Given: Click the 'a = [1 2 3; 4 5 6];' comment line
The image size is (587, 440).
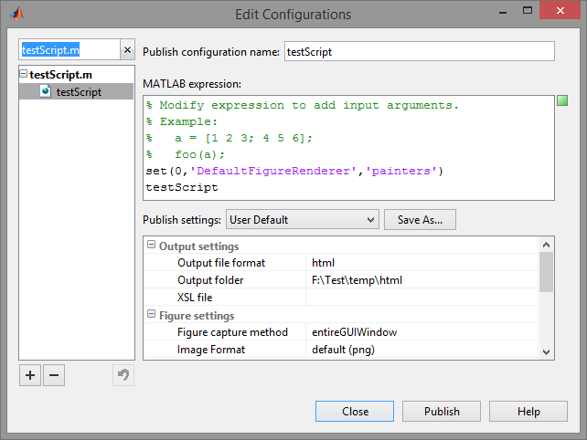Looking at the screenshot, I should tap(229, 138).
